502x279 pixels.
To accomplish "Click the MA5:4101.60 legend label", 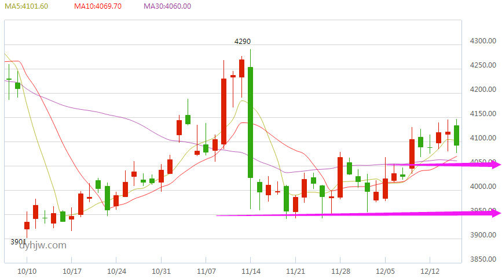I will click(26, 6).
